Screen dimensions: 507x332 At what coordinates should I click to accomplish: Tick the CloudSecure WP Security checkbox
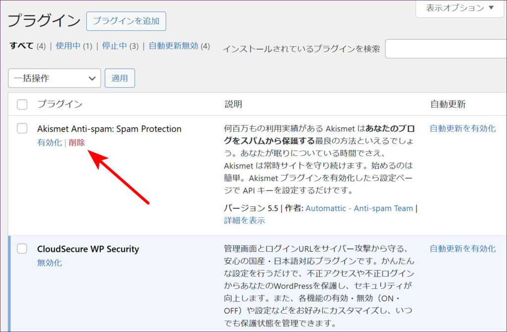click(22, 249)
